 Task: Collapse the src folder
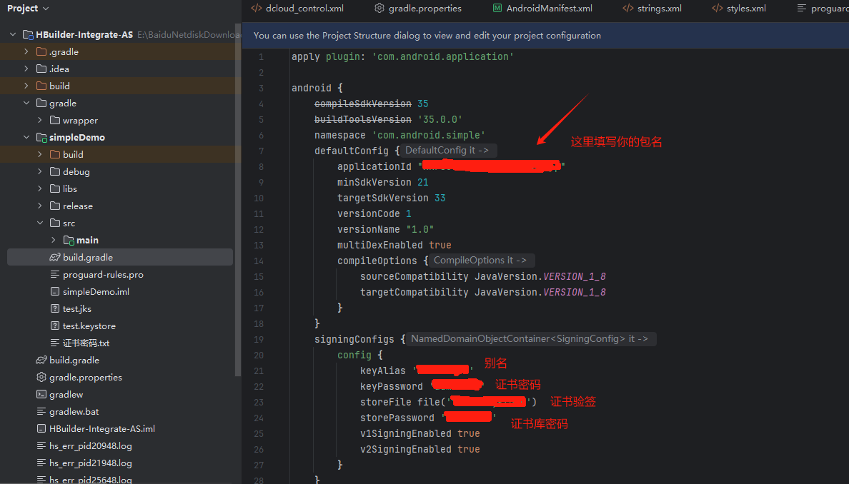click(x=40, y=223)
